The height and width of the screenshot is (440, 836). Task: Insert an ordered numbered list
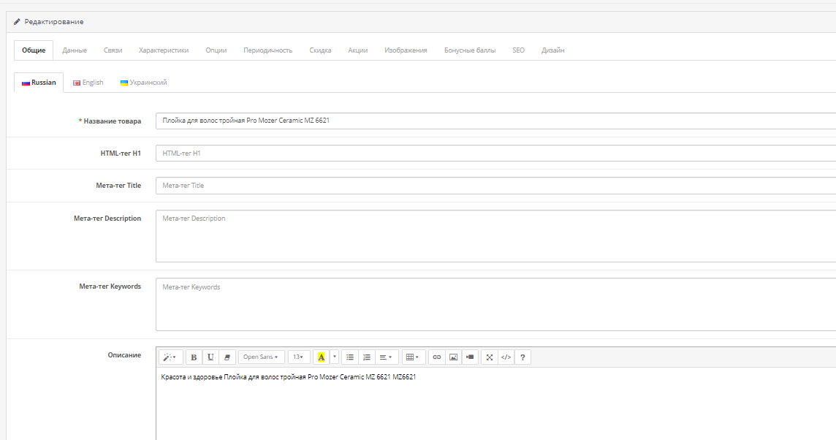tap(367, 357)
